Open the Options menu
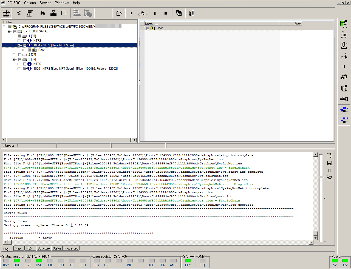Screen dimensions: 351x269 pos(30,3)
